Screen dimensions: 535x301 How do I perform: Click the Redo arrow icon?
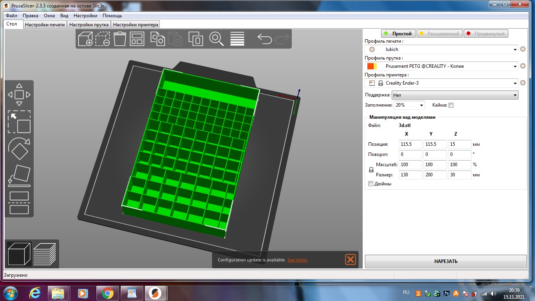(282, 39)
